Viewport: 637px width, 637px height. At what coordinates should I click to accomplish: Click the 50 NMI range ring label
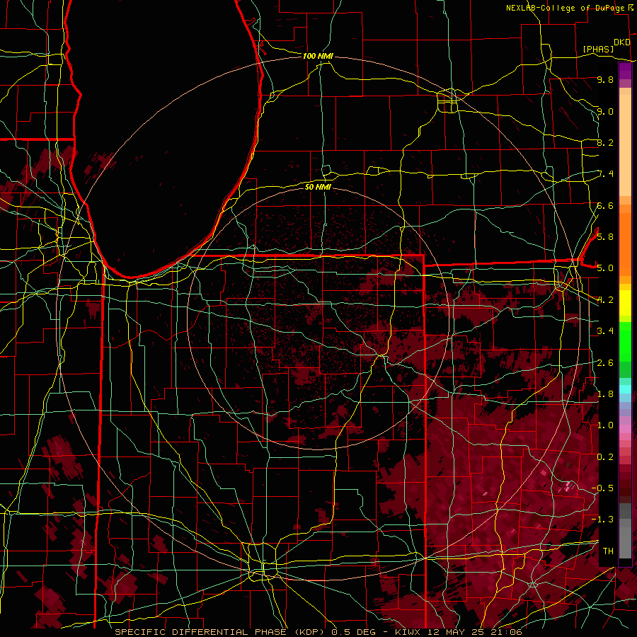(318, 187)
